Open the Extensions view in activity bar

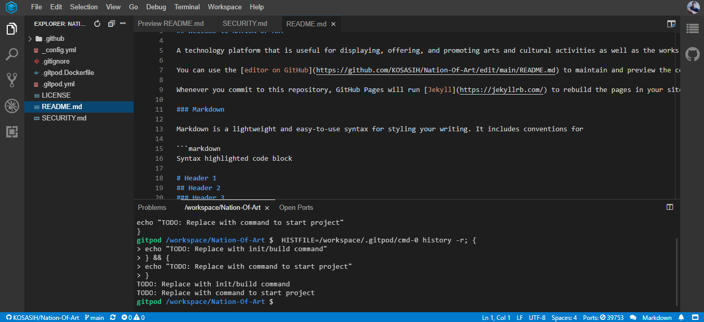pos(11,132)
